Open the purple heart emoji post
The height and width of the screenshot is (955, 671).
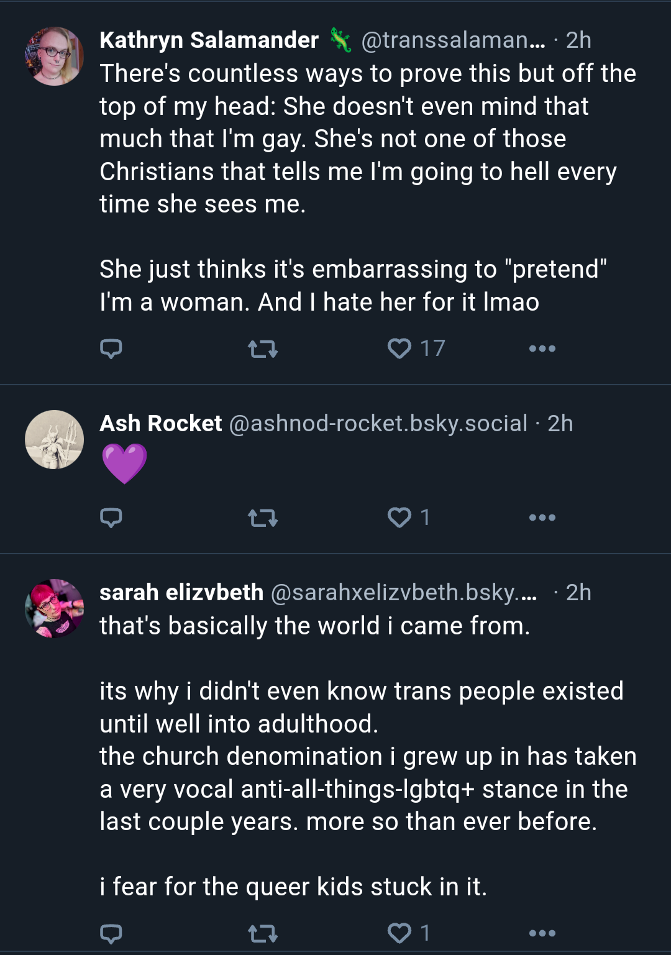tap(124, 464)
